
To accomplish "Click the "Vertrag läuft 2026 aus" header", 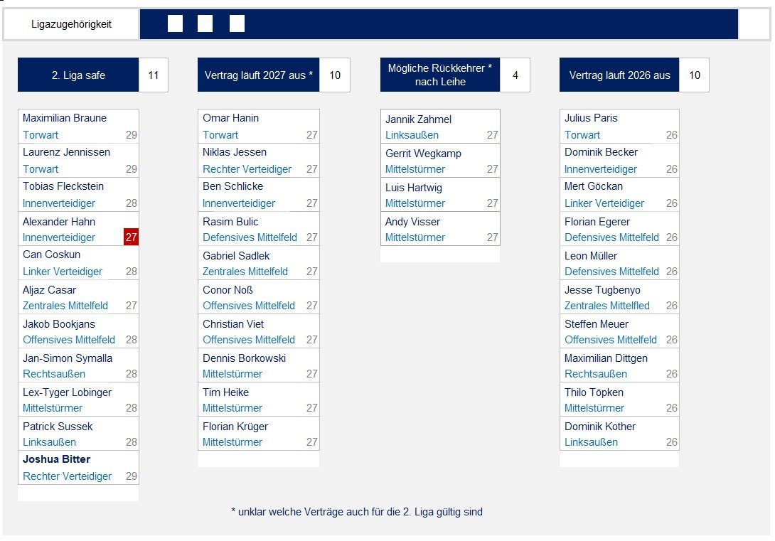I will (x=619, y=75).
